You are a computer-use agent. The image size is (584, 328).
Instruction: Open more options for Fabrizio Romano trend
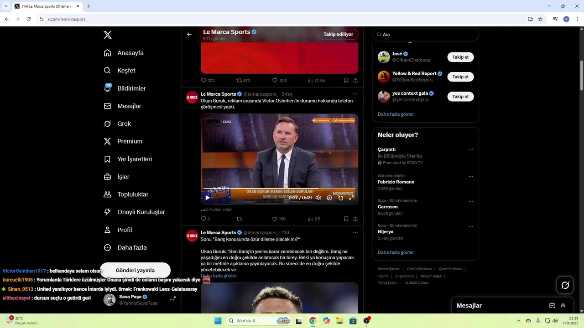click(471, 177)
